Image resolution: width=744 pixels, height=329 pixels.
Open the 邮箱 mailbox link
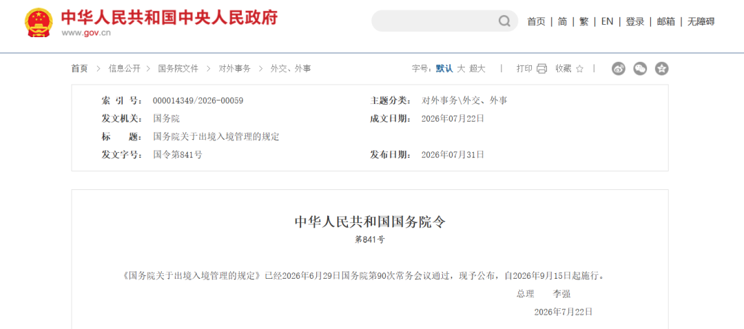pyautogui.click(x=665, y=21)
